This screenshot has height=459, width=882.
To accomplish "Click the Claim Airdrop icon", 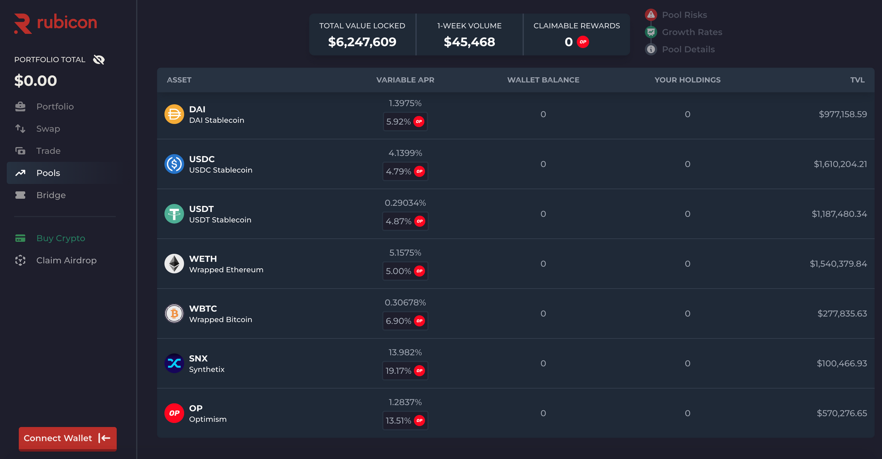I will [x=20, y=260].
